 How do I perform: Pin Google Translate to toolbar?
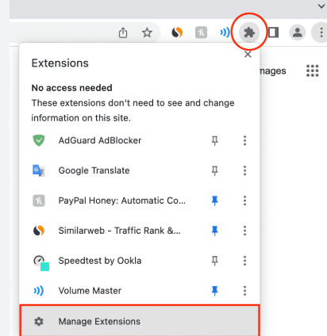pos(215,170)
